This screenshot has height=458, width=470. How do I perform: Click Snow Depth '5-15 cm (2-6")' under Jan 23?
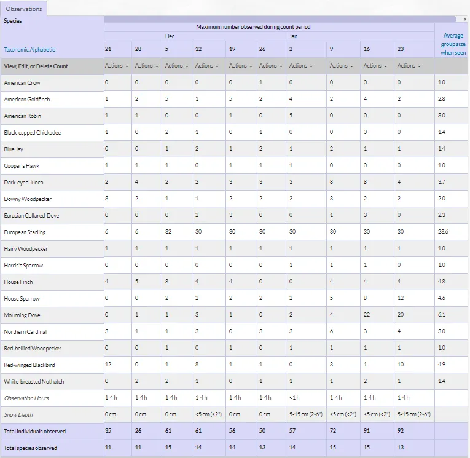(x=414, y=414)
